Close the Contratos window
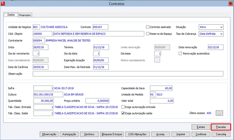Screen dimensions: 234x140 tap(230, 4)
